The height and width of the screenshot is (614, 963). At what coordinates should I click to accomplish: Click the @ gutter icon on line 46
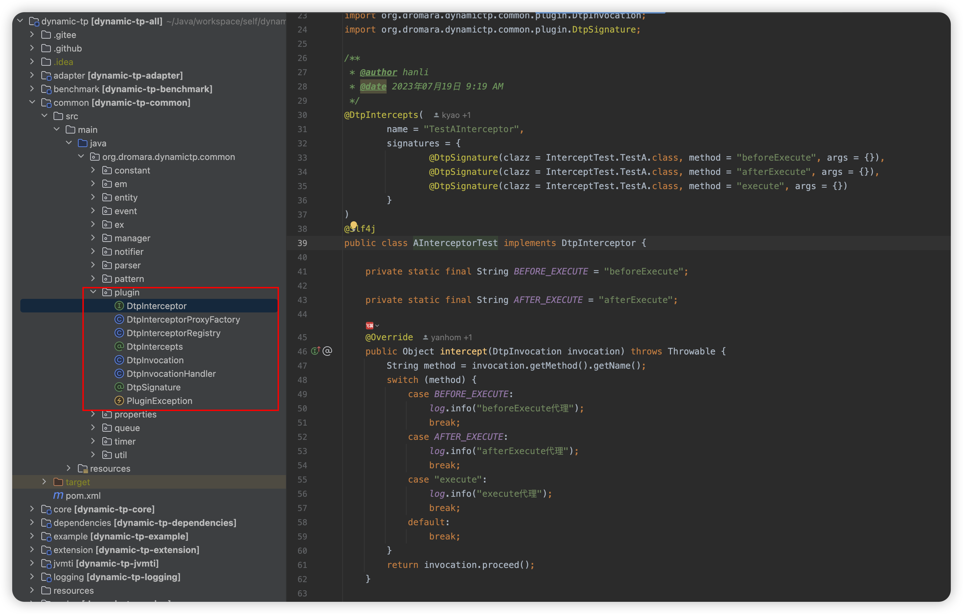pos(328,351)
